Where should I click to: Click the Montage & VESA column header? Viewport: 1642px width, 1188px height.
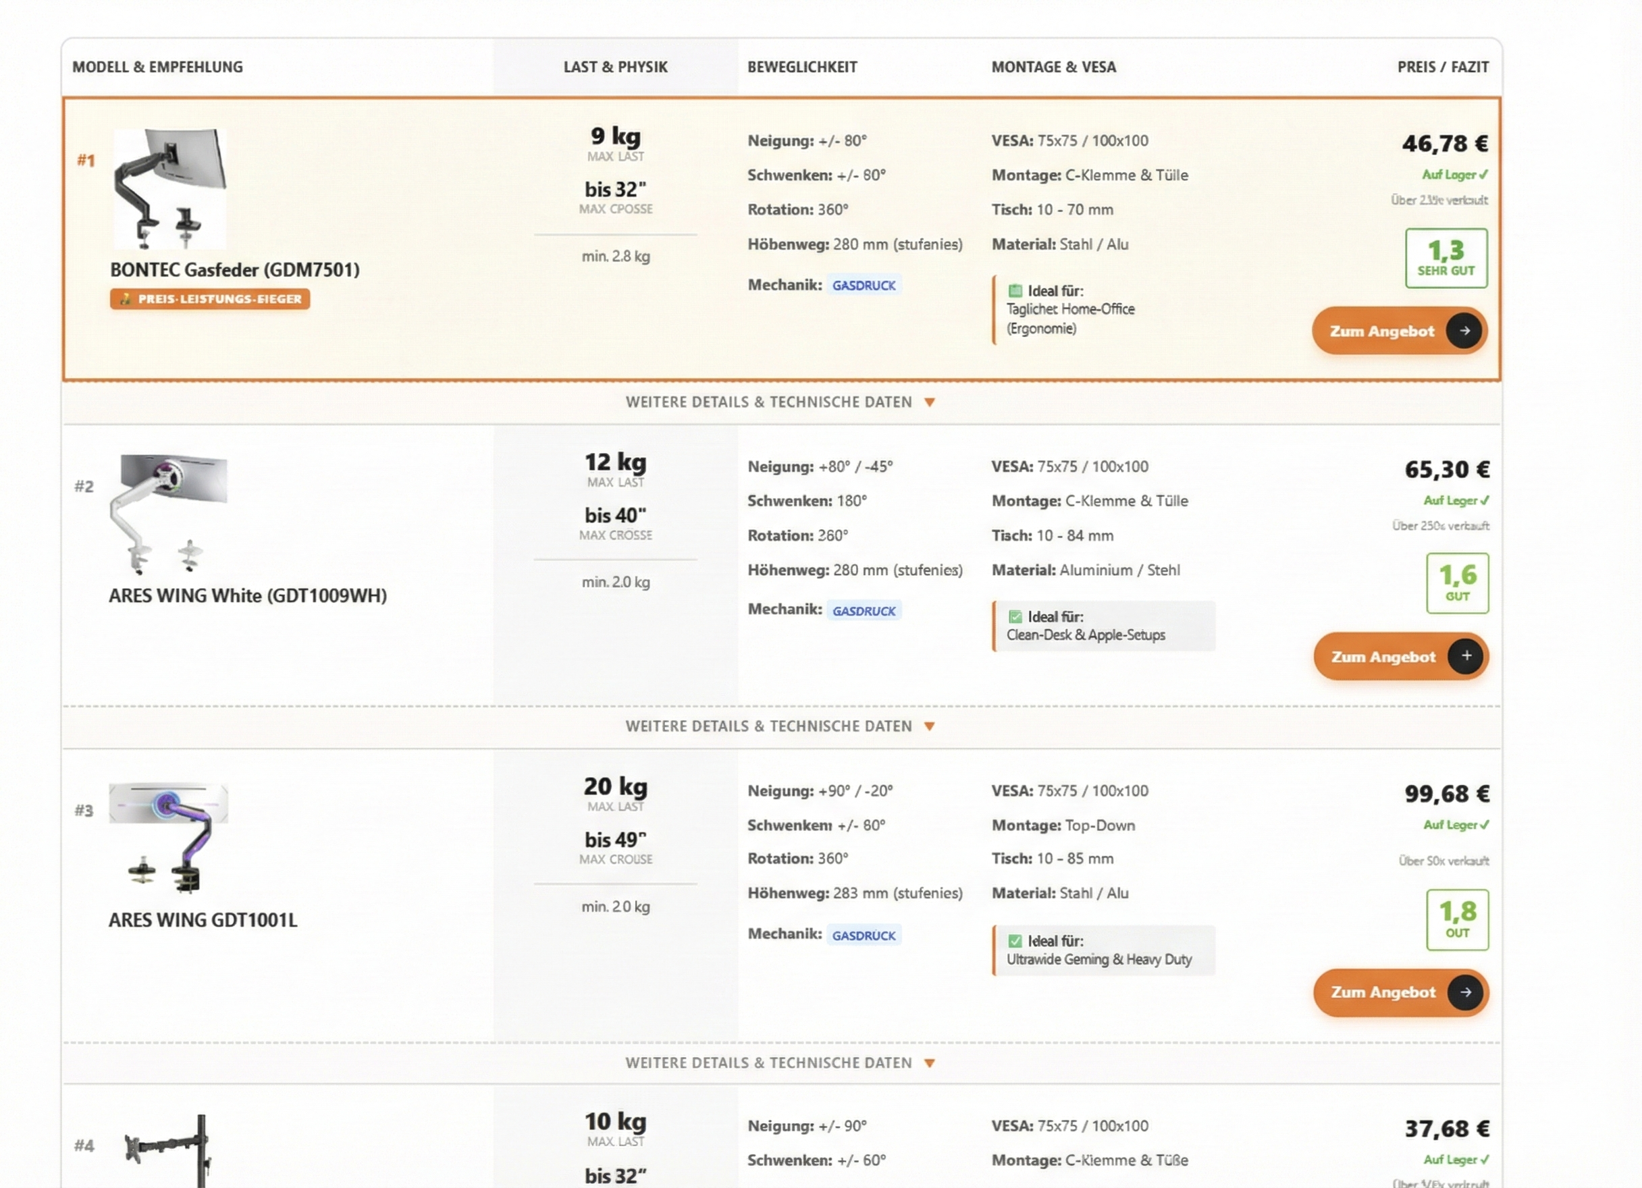[x=1053, y=67]
